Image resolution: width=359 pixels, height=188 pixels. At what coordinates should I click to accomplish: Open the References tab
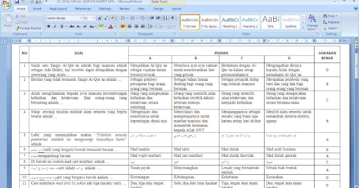83,9
